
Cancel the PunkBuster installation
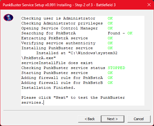tap(139, 119)
